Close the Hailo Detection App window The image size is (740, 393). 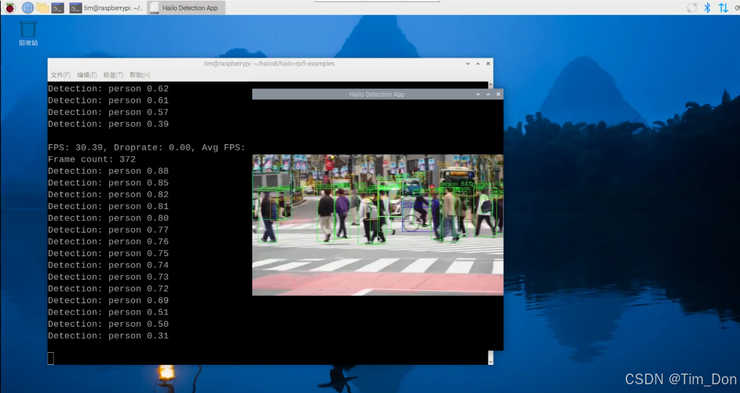pos(498,95)
